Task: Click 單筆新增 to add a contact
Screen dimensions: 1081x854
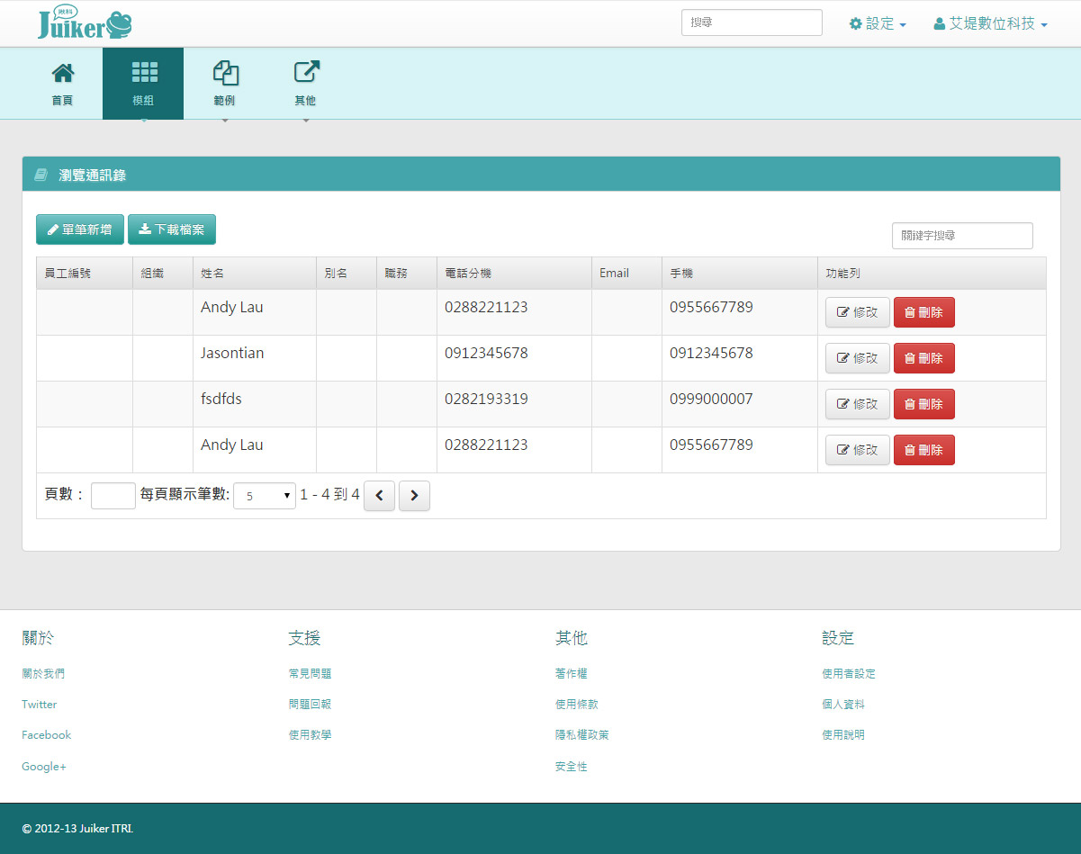Action: [x=80, y=229]
